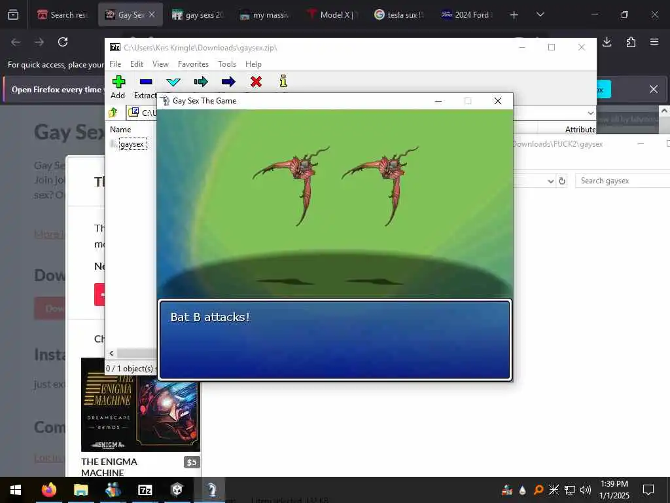Open the Firefox downloads panel
The height and width of the screenshot is (503, 670).
click(x=607, y=42)
